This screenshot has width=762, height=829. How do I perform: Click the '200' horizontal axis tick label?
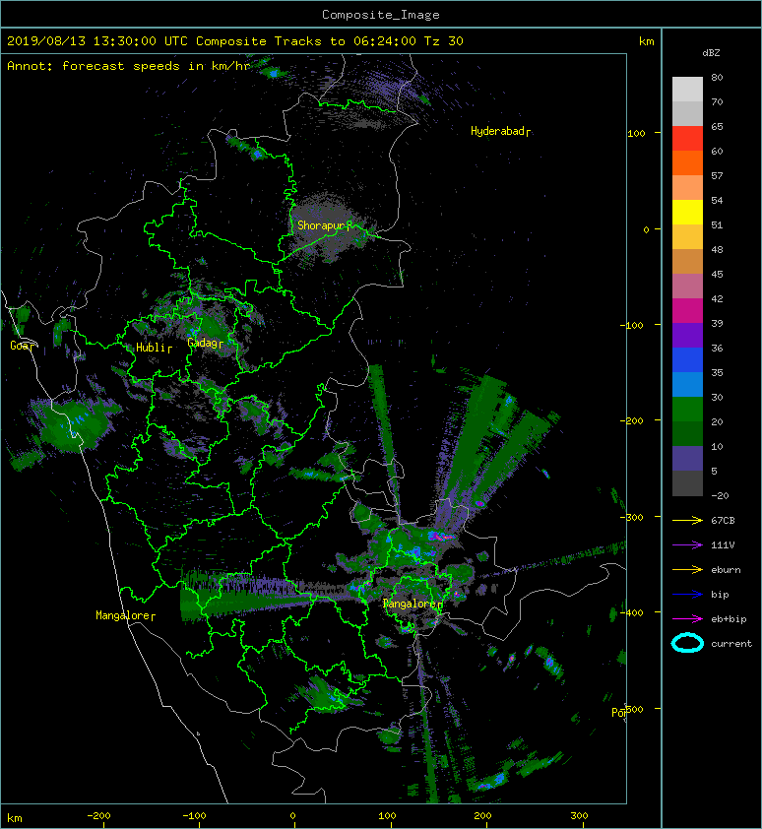pos(482,816)
